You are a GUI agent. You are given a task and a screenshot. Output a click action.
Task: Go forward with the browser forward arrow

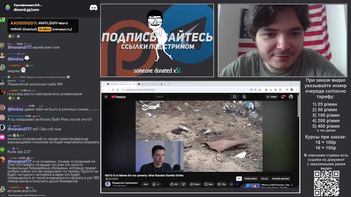[x=108, y=89]
